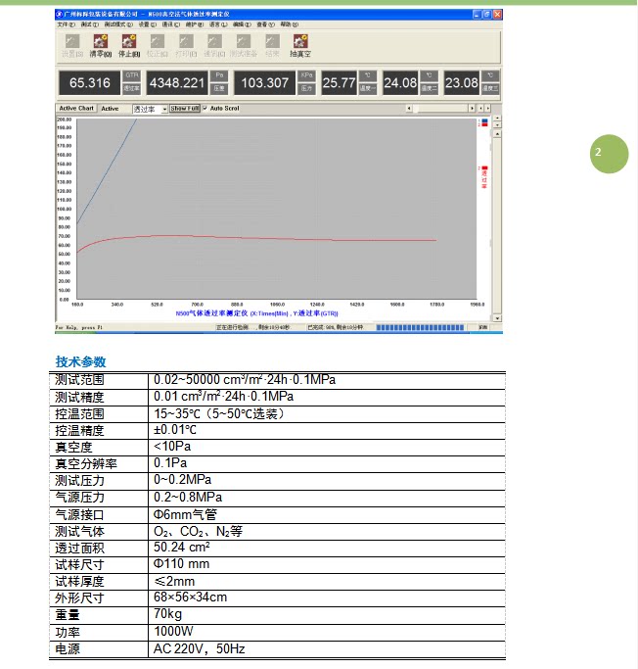The width and height of the screenshot is (638, 669).
Task: Click the blue series swatch in chart legend
Action: [x=484, y=120]
